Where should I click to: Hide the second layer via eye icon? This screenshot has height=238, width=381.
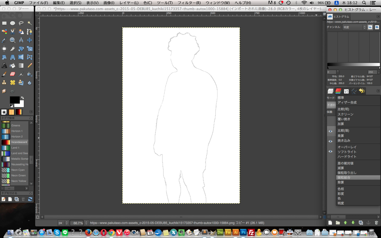point(330,141)
